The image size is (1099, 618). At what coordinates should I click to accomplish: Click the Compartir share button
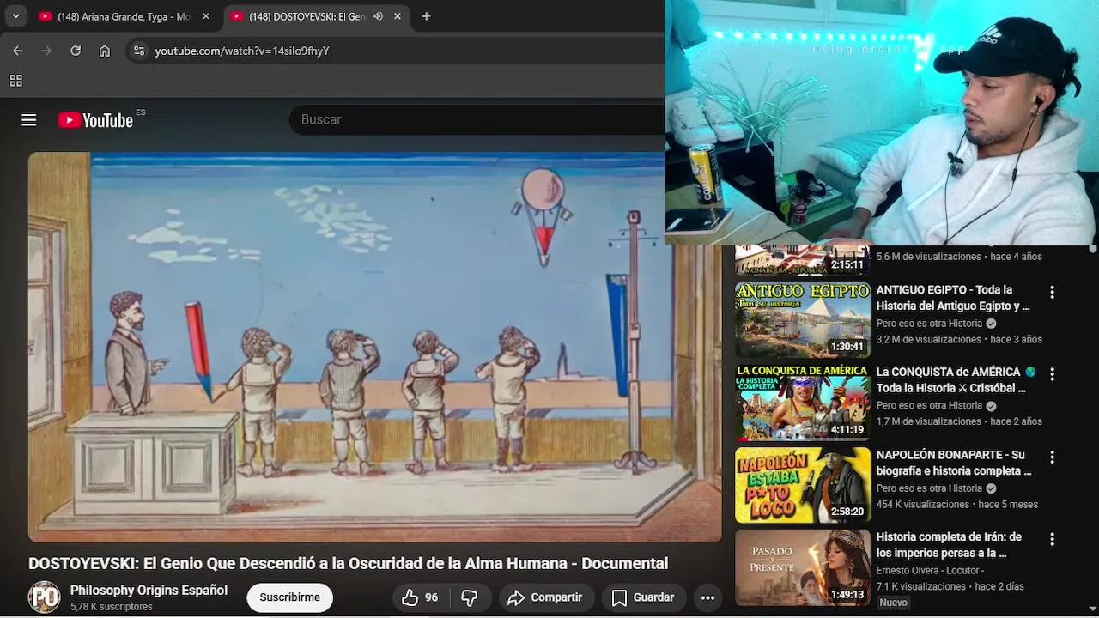[544, 597]
